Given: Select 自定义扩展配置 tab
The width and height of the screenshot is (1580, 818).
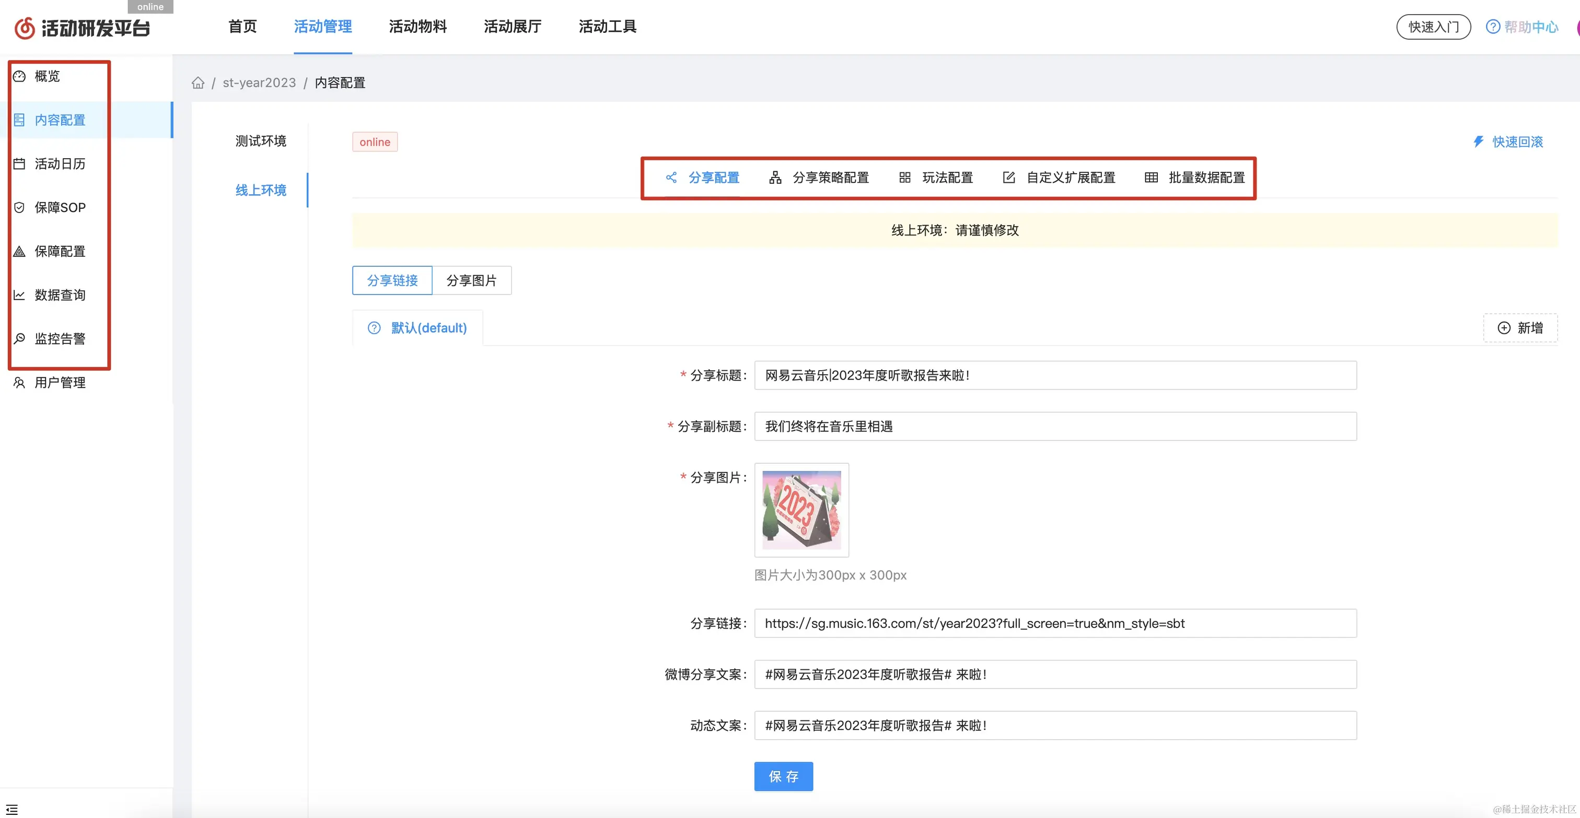Looking at the screenshot, I should (x=1059, y=177).
